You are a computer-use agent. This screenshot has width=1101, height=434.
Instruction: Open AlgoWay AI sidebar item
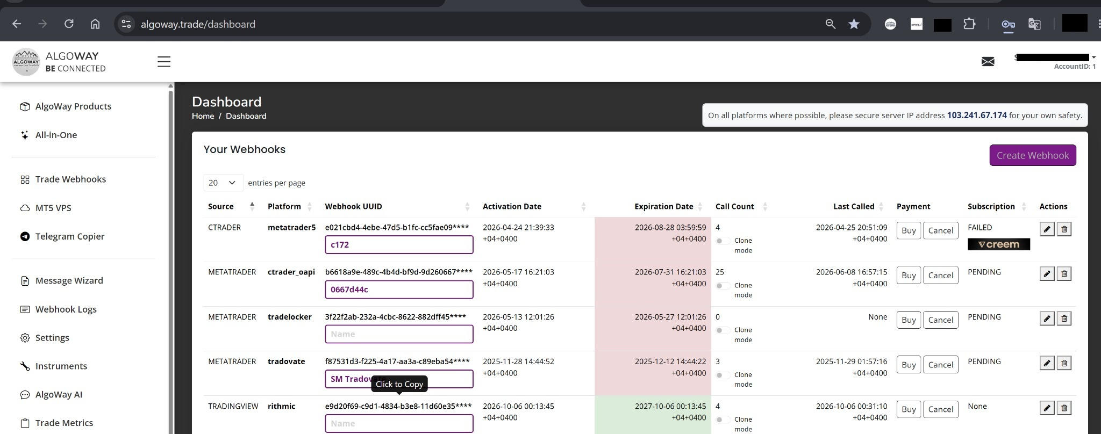tap(59, 395)
